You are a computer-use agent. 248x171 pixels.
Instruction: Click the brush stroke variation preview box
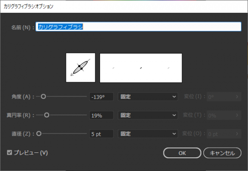[x=141, y=68]
